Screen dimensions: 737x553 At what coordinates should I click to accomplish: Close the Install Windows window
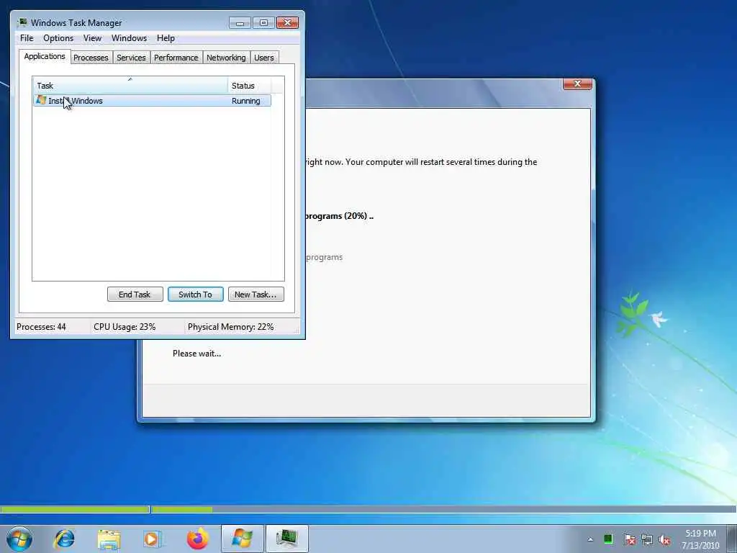click(577, 84)
